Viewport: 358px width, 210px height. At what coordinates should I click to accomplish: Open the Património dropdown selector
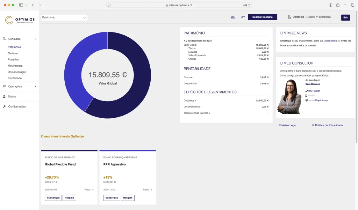point(64,17)
